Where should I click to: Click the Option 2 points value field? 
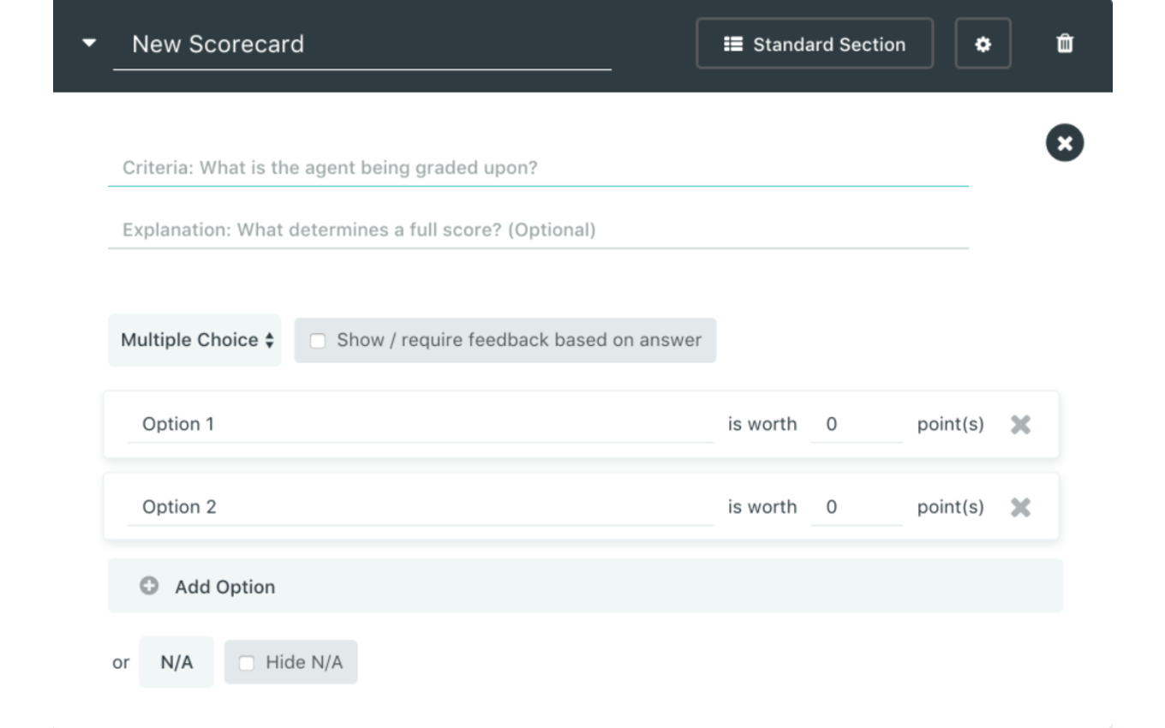[856, 507]
